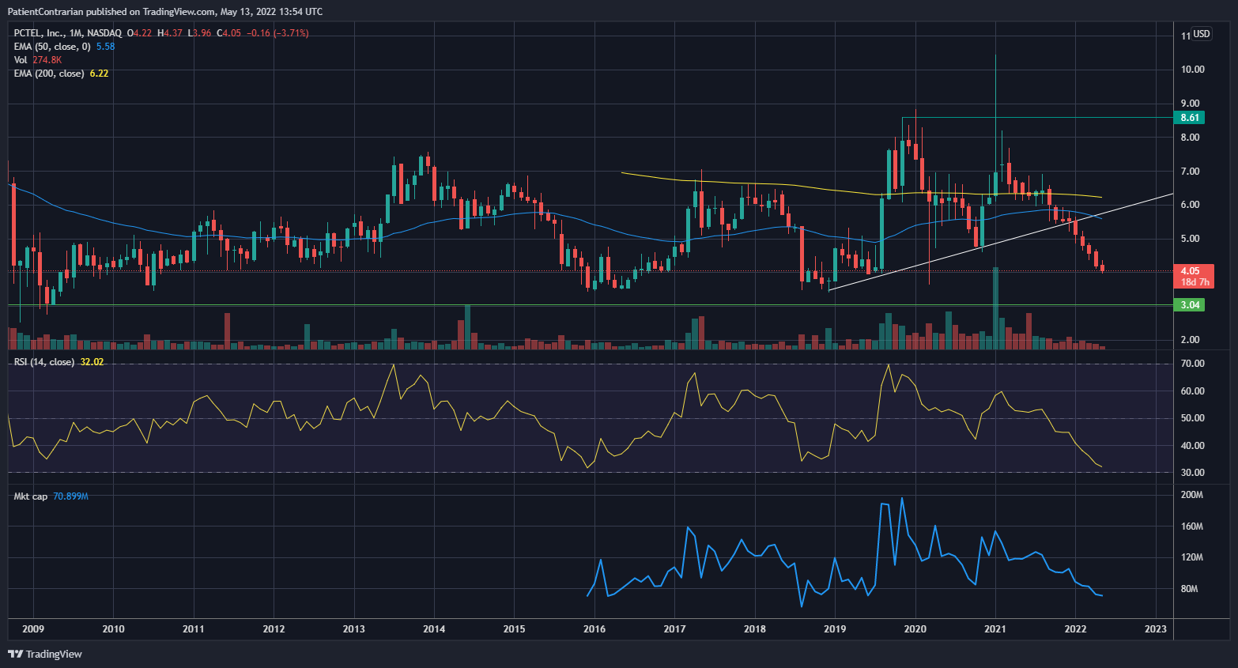The width and height of the screenshot is (1238, 668).
Task: Click the 30.00 RSI axis label
Action: (x=1193, y=473)
